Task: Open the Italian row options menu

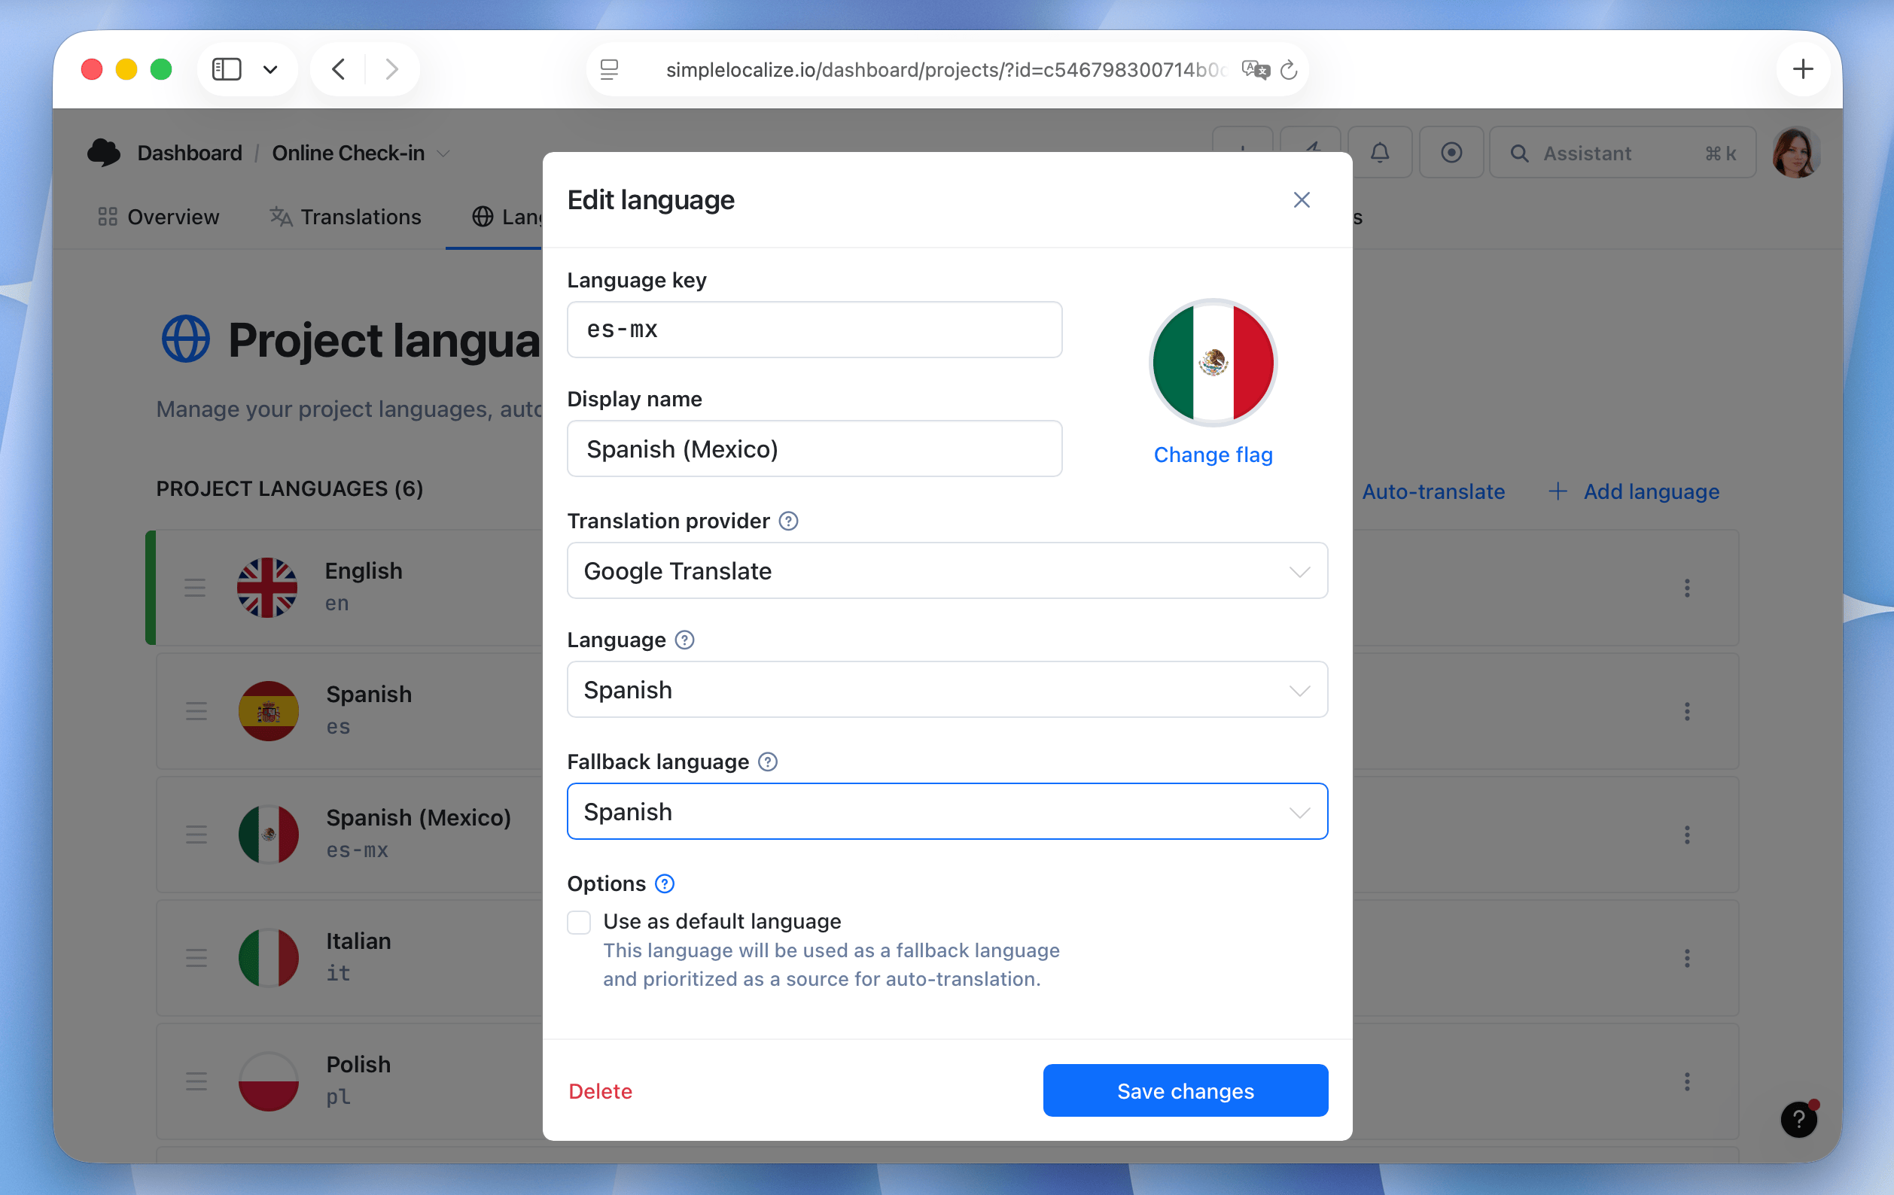Action: pos(1686,957)
